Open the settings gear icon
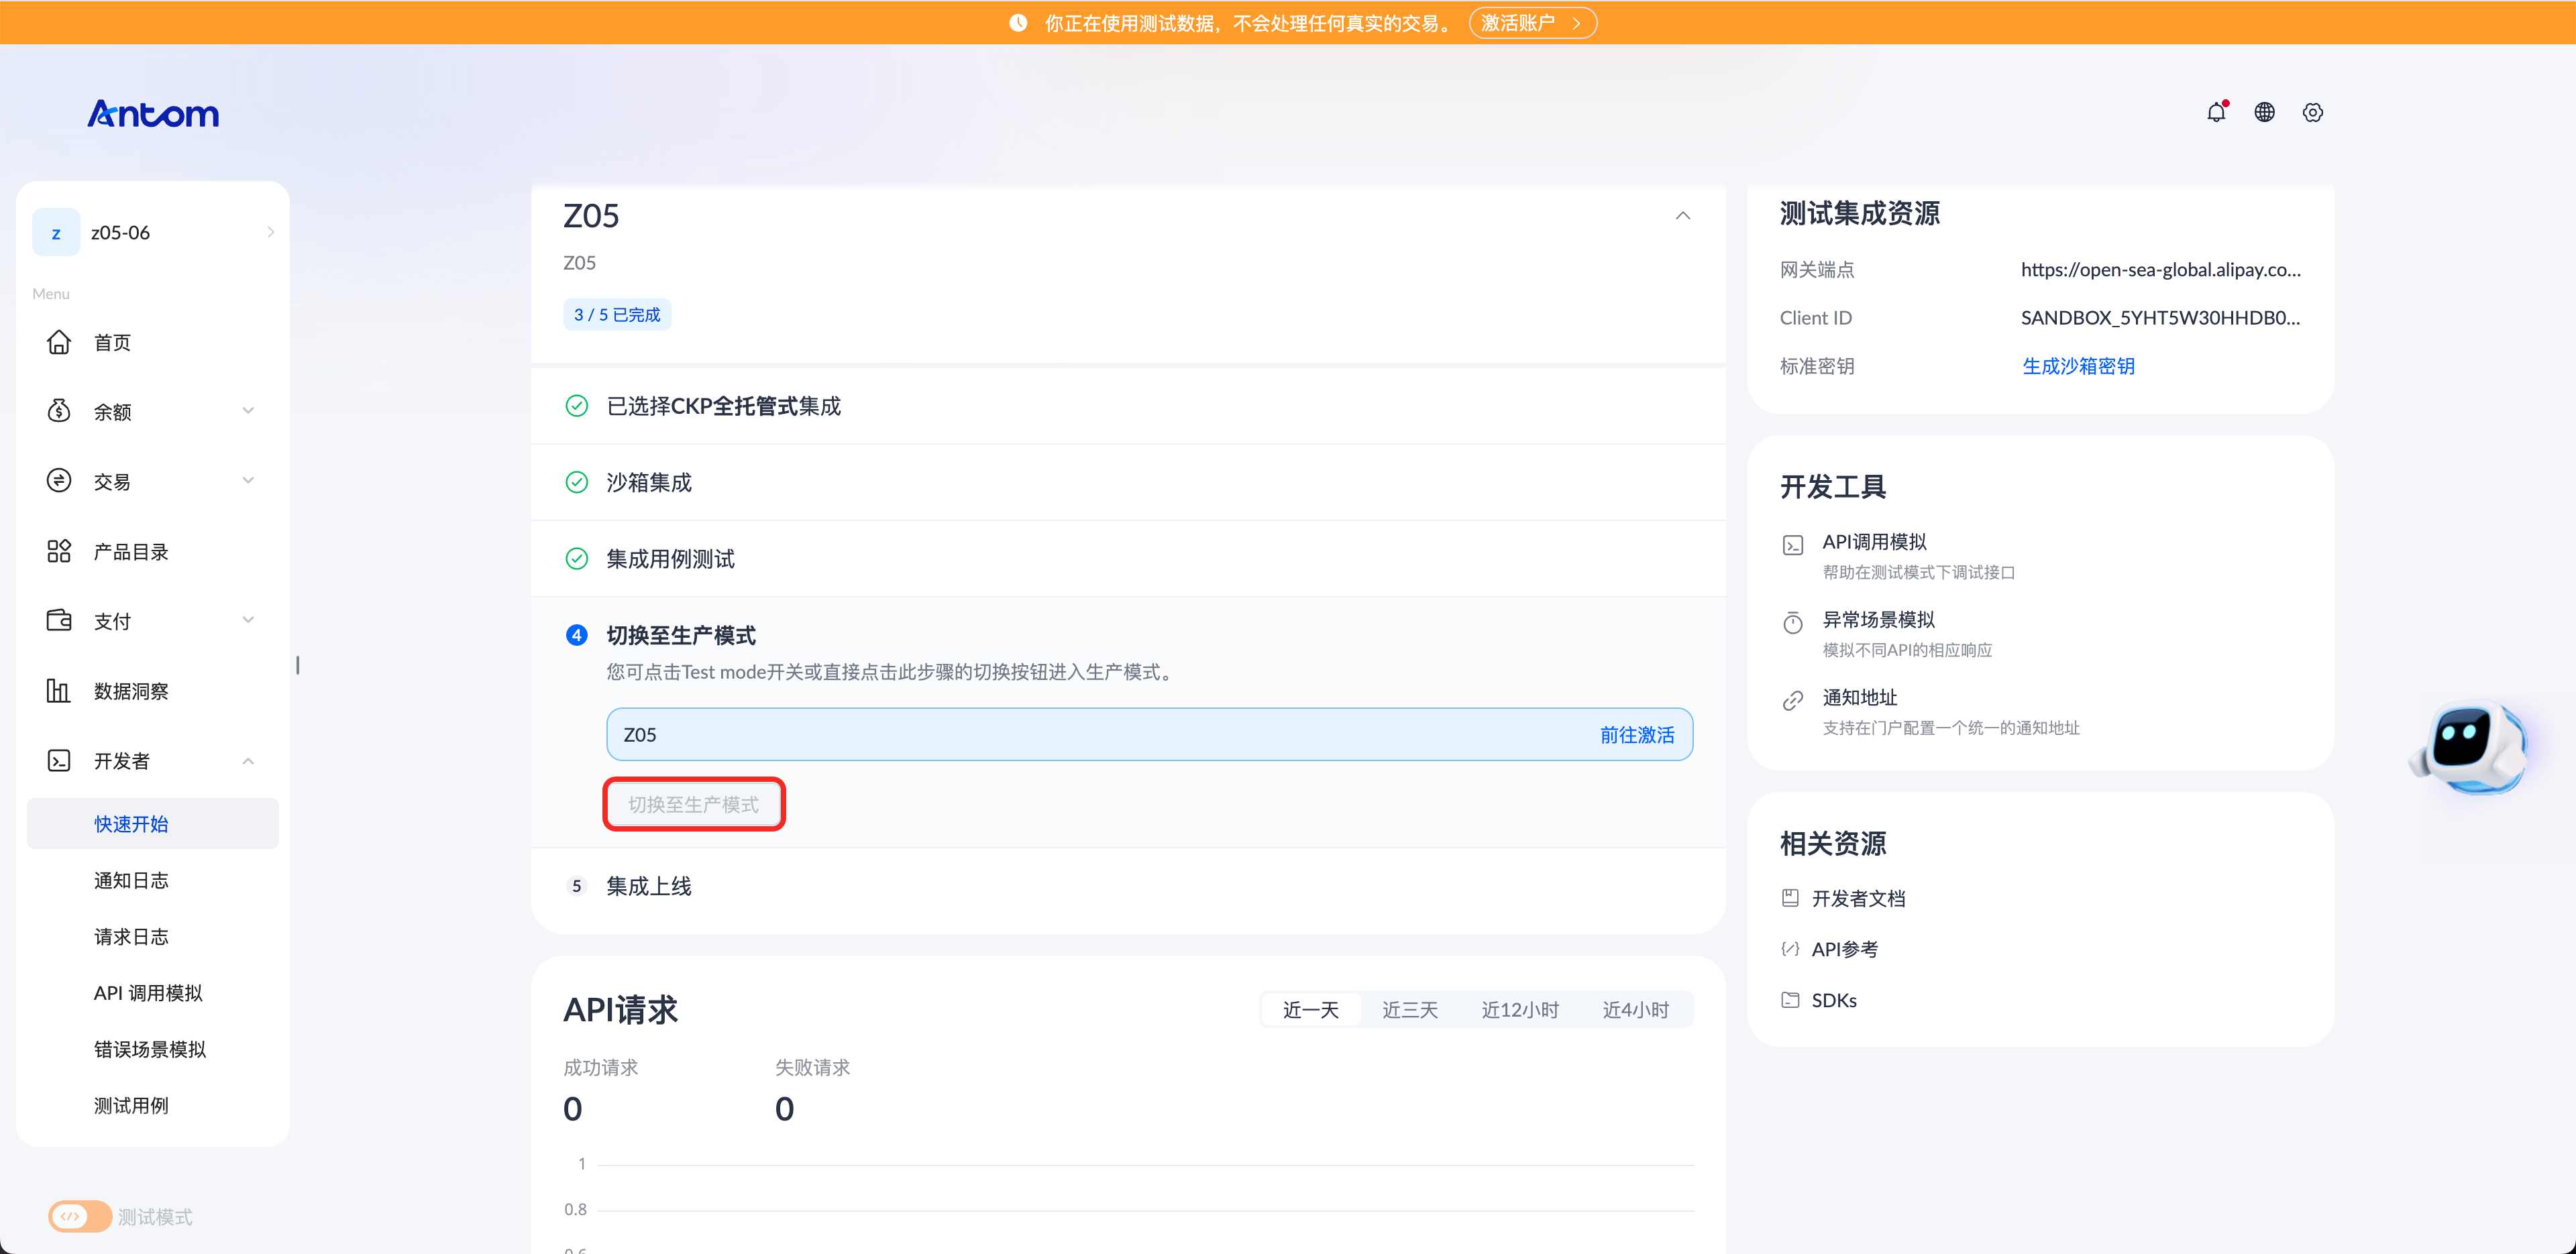The width and height of the screenshot is (2576, 1254). point(2312,112)
